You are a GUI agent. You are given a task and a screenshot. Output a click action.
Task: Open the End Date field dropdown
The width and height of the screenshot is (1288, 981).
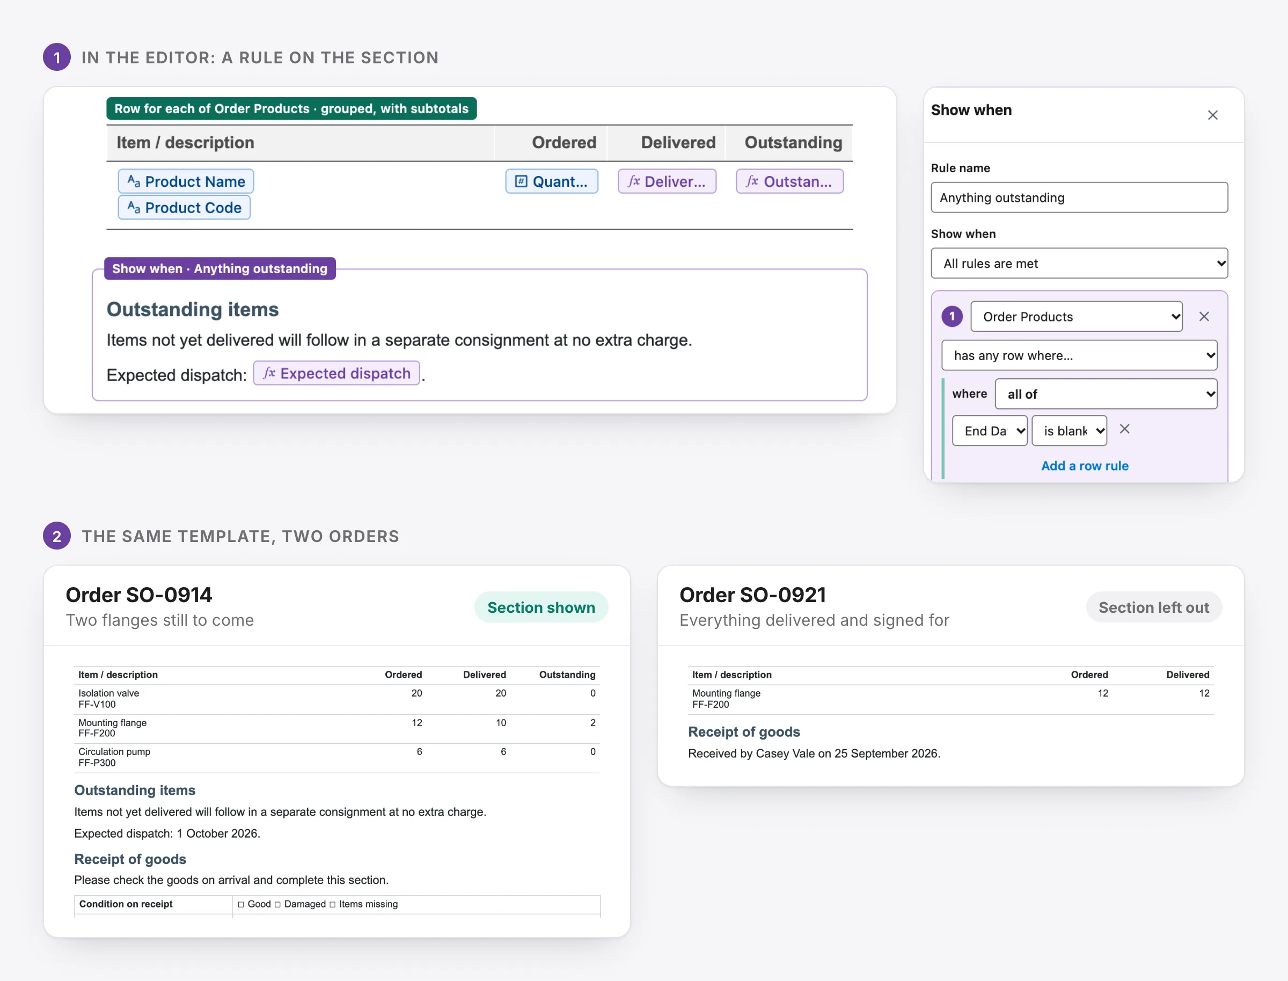click(x=989, y=431)
